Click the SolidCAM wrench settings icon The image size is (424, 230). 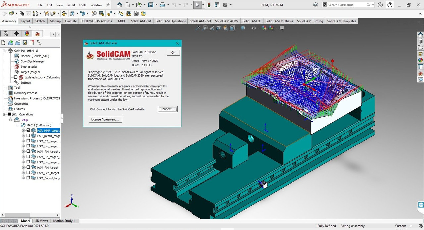coord(39,43)
